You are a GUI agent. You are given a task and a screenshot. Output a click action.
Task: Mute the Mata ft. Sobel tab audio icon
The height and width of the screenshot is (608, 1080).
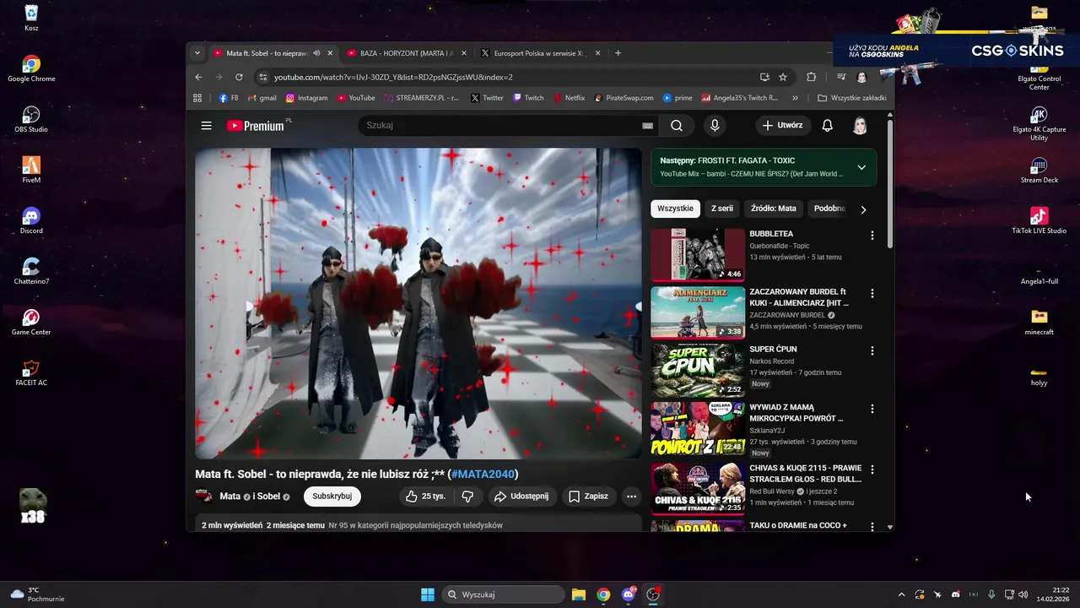[316, 53]
